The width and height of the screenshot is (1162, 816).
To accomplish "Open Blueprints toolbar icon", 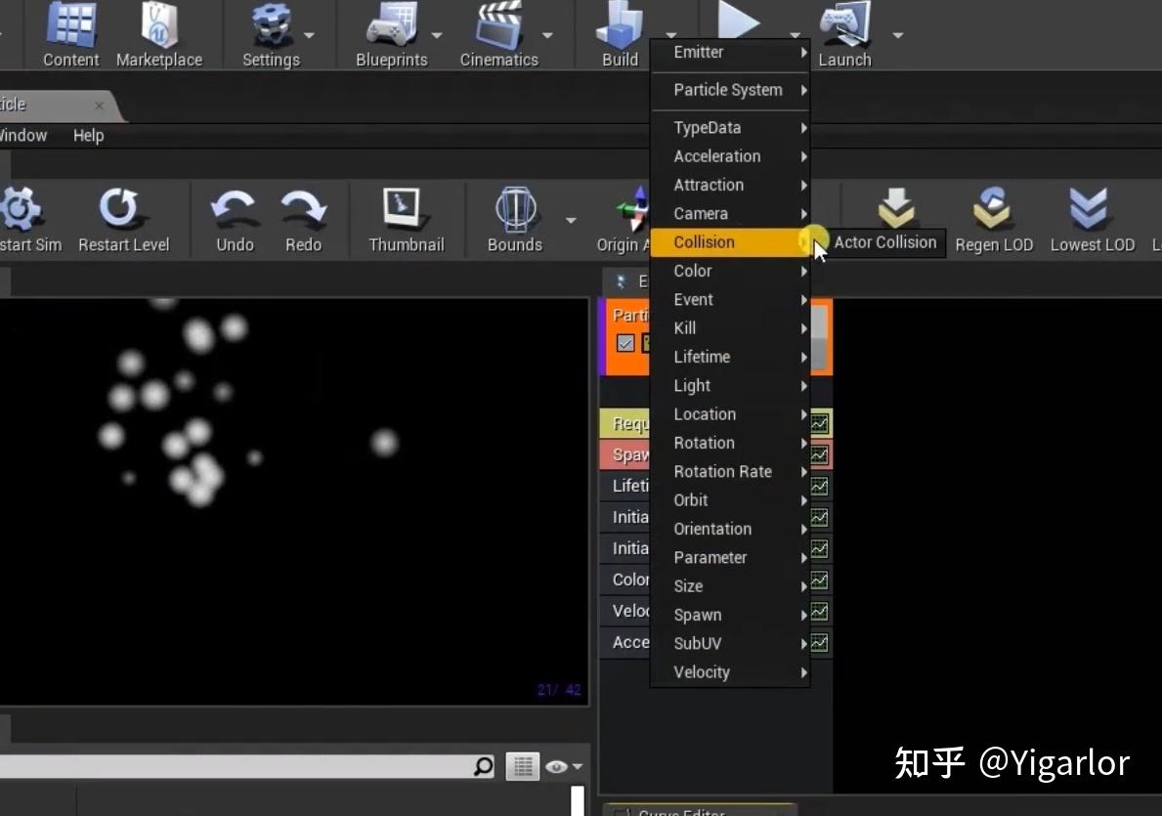I will click(x=391, y=26).
